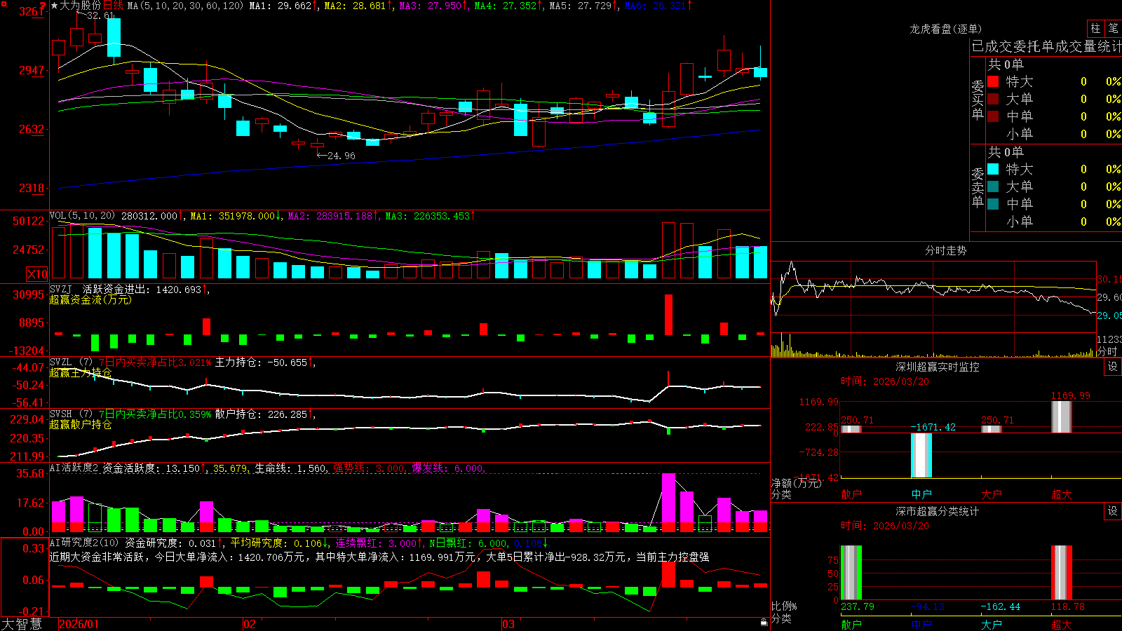Switch to 柱 bar view button
The image size is (1122, 631).
[x=1095, y=28]
